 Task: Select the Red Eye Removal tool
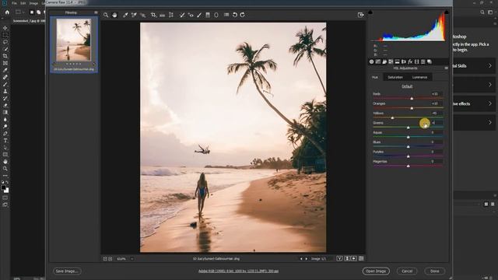pos(191,15)
